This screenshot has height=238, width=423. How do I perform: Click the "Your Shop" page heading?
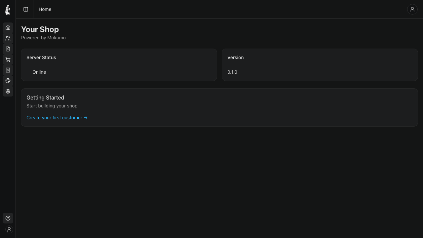click(x=40, y=29)
